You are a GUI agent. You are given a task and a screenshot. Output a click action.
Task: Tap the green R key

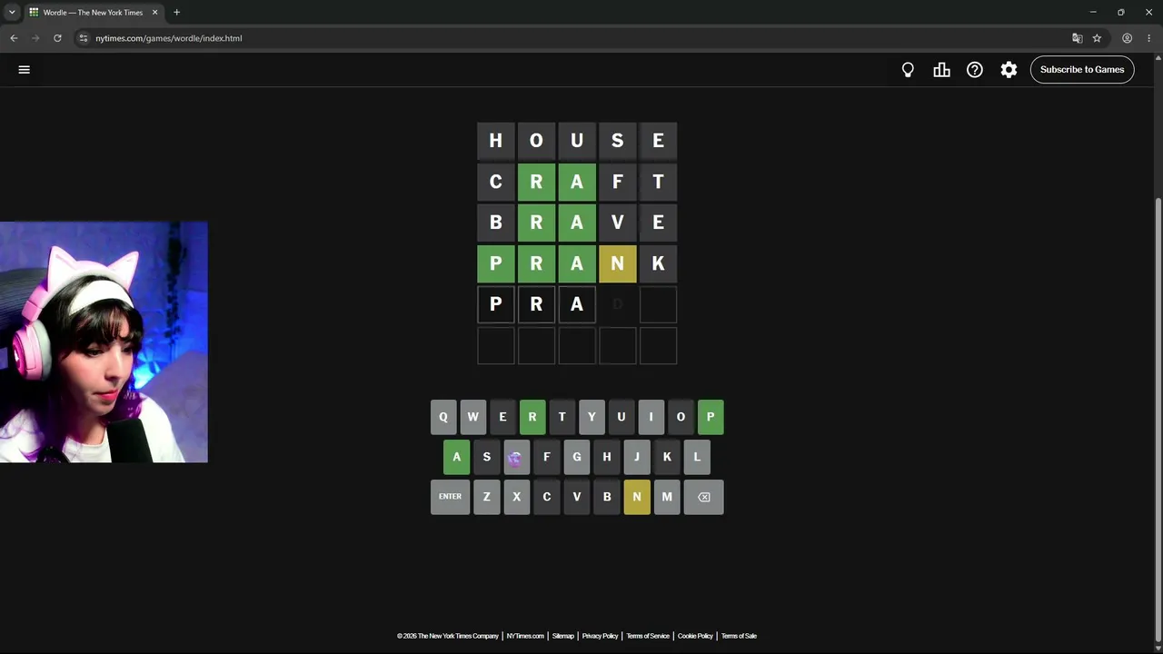(532, 417)
